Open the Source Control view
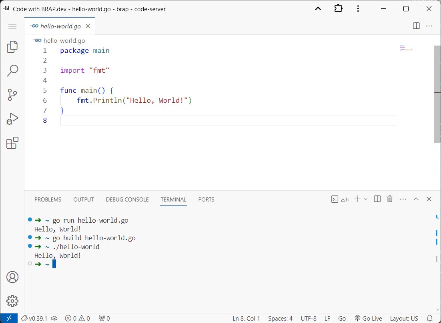The image size is (441, 323). [12, 95]
